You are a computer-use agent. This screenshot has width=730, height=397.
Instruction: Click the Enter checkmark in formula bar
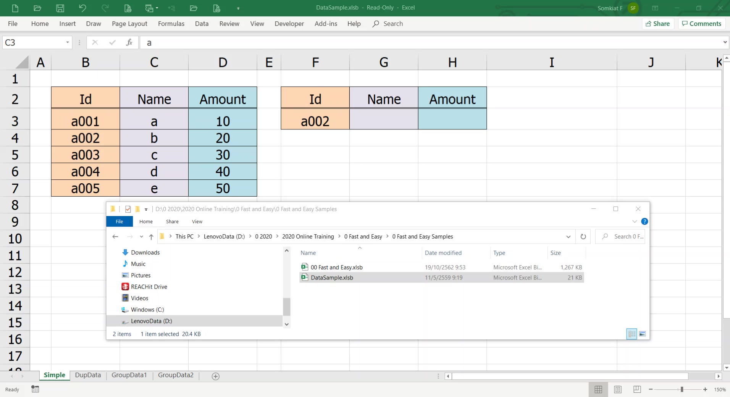tap(112, 42)
